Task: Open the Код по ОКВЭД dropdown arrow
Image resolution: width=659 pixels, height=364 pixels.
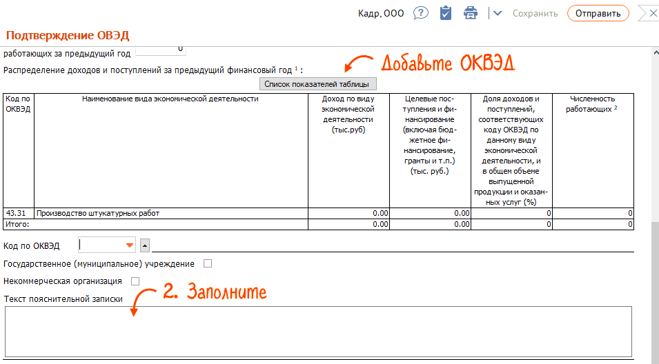Action: 129,245
